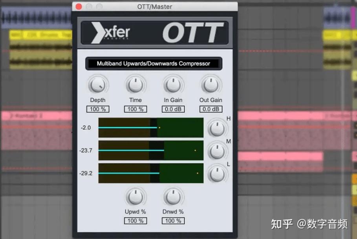357x239 pixels.
Task: Click the OTT/Master window title bar
Action: [x=155, y=7]
